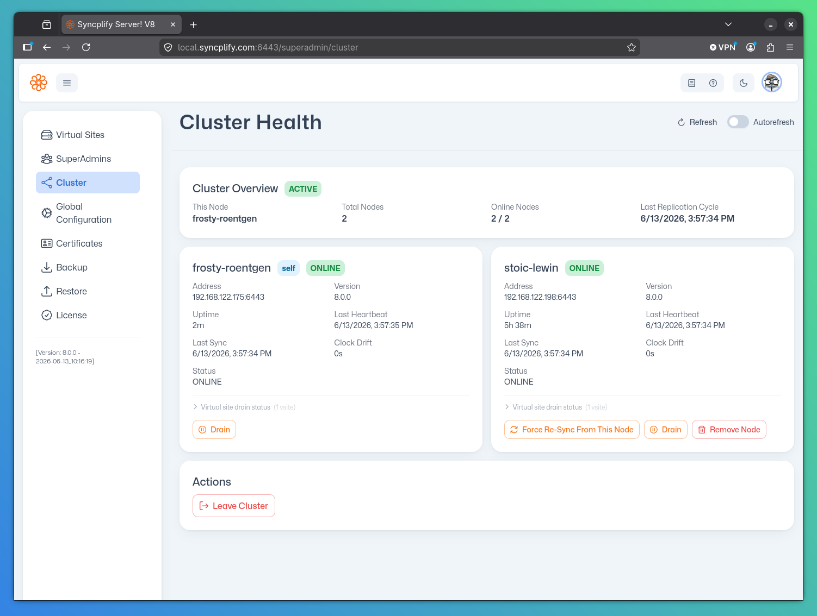Switch to dark mode moon icon

click(744, 83)
